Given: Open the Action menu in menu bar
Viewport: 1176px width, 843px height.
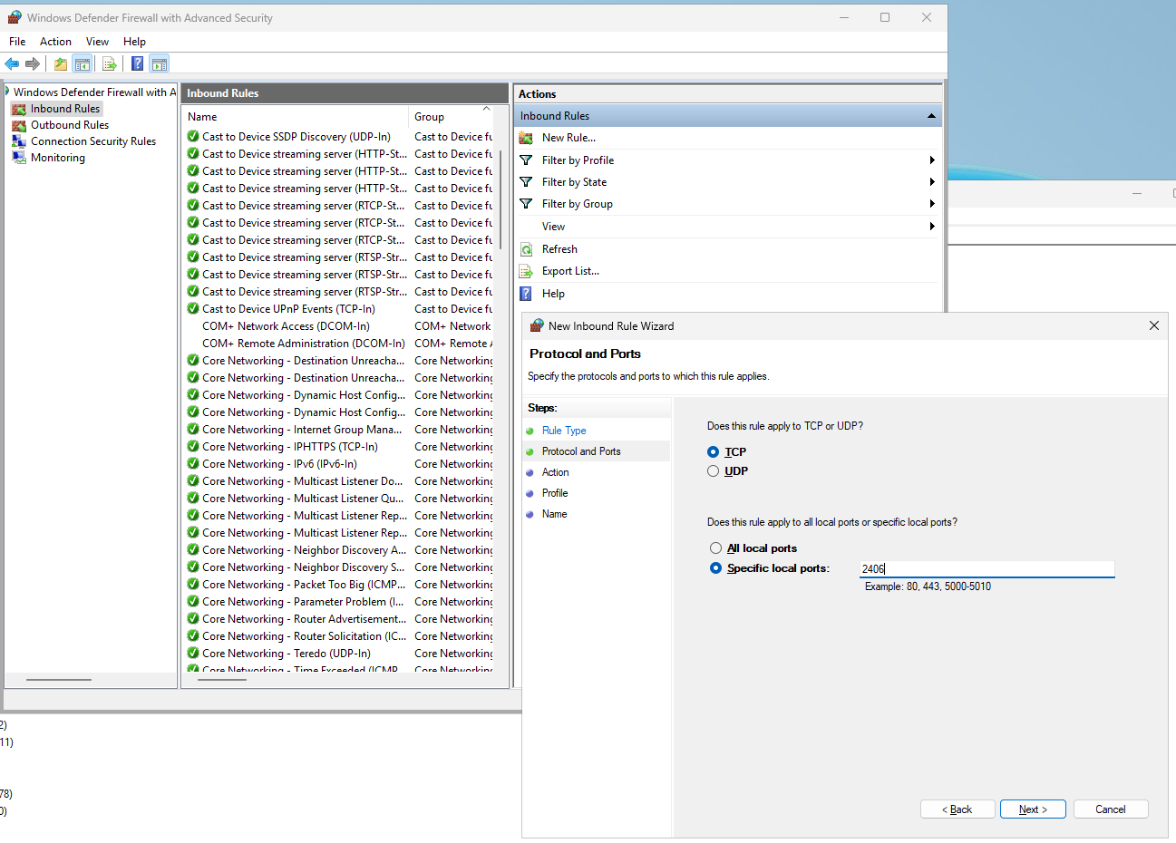Looking at the screenshot, I should [55, 42].
